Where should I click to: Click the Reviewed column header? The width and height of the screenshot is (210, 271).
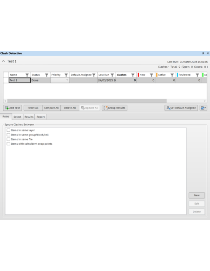point(188,75)
